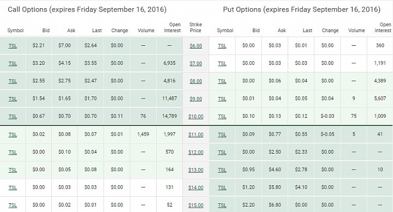Click the call Bid column header
Image resolution: width=393 pixels, height=212 pixels.
coord(46,31)
